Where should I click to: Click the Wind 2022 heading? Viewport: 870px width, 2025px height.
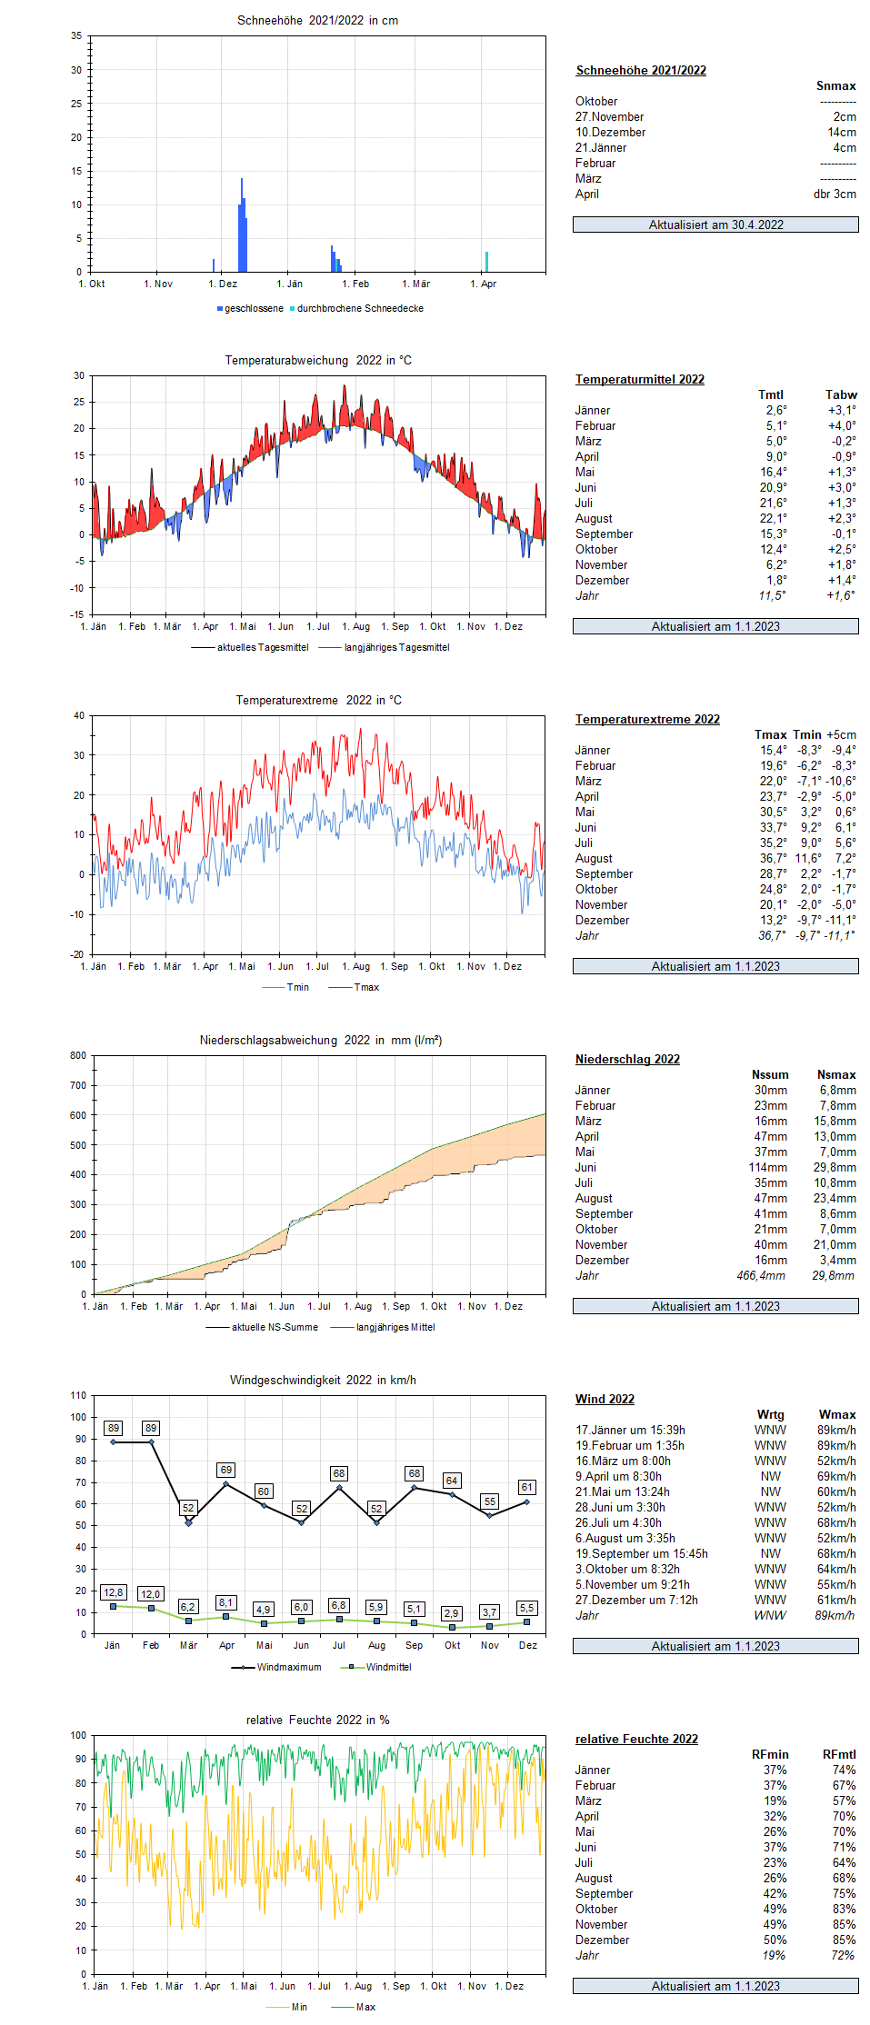point(605,1399)
